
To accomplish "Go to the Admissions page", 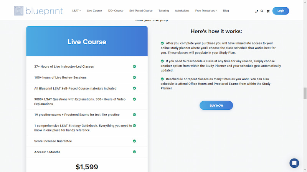I will tap(182, 11).
